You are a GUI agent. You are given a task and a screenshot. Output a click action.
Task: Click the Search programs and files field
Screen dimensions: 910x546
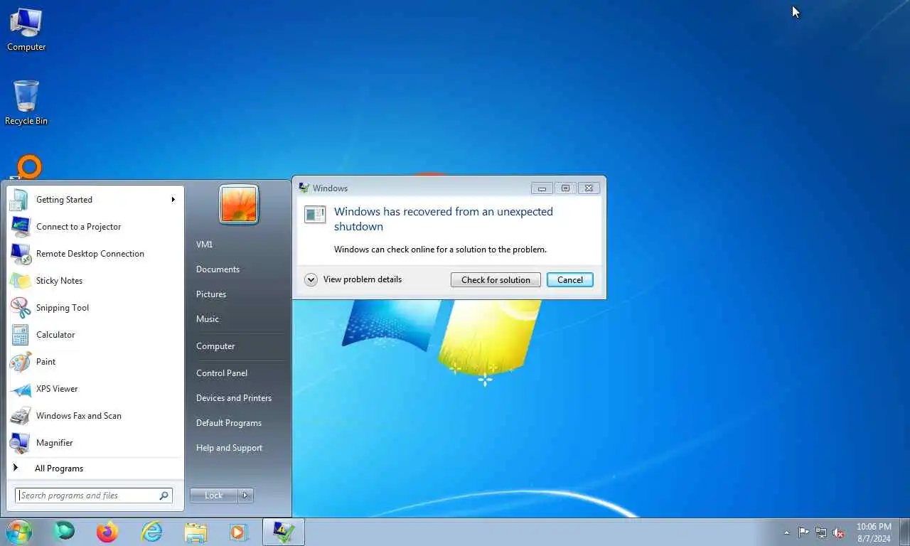(x=94, y=496)
